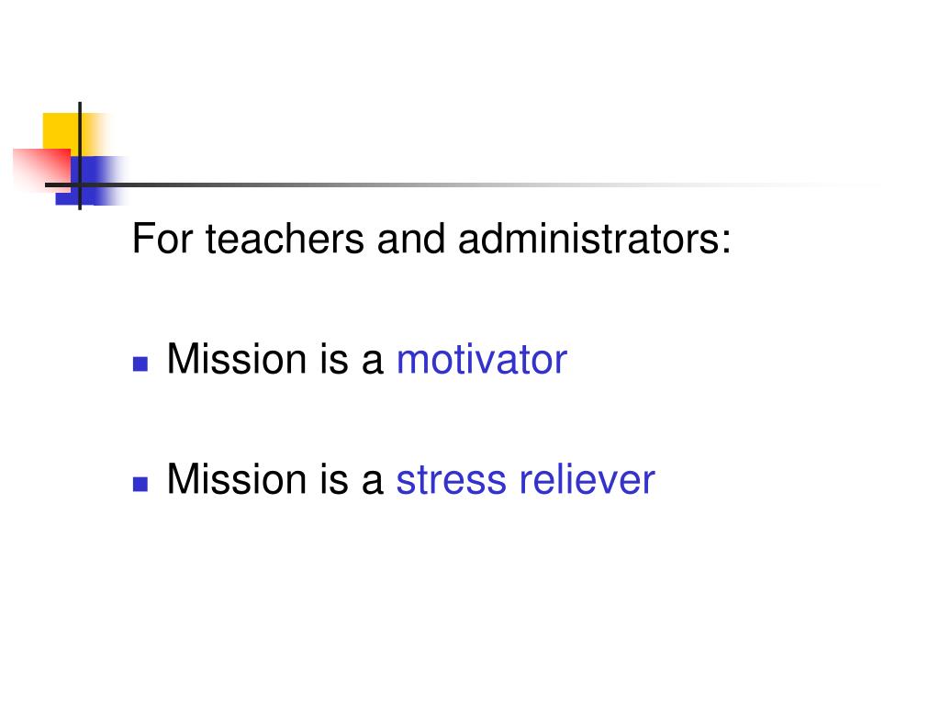Click the blue word "motivator"

tap(481, 359)
